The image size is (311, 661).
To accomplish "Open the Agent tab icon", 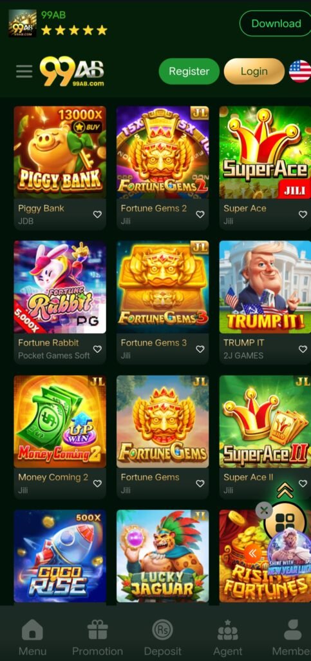I will [x=227, y=630].
